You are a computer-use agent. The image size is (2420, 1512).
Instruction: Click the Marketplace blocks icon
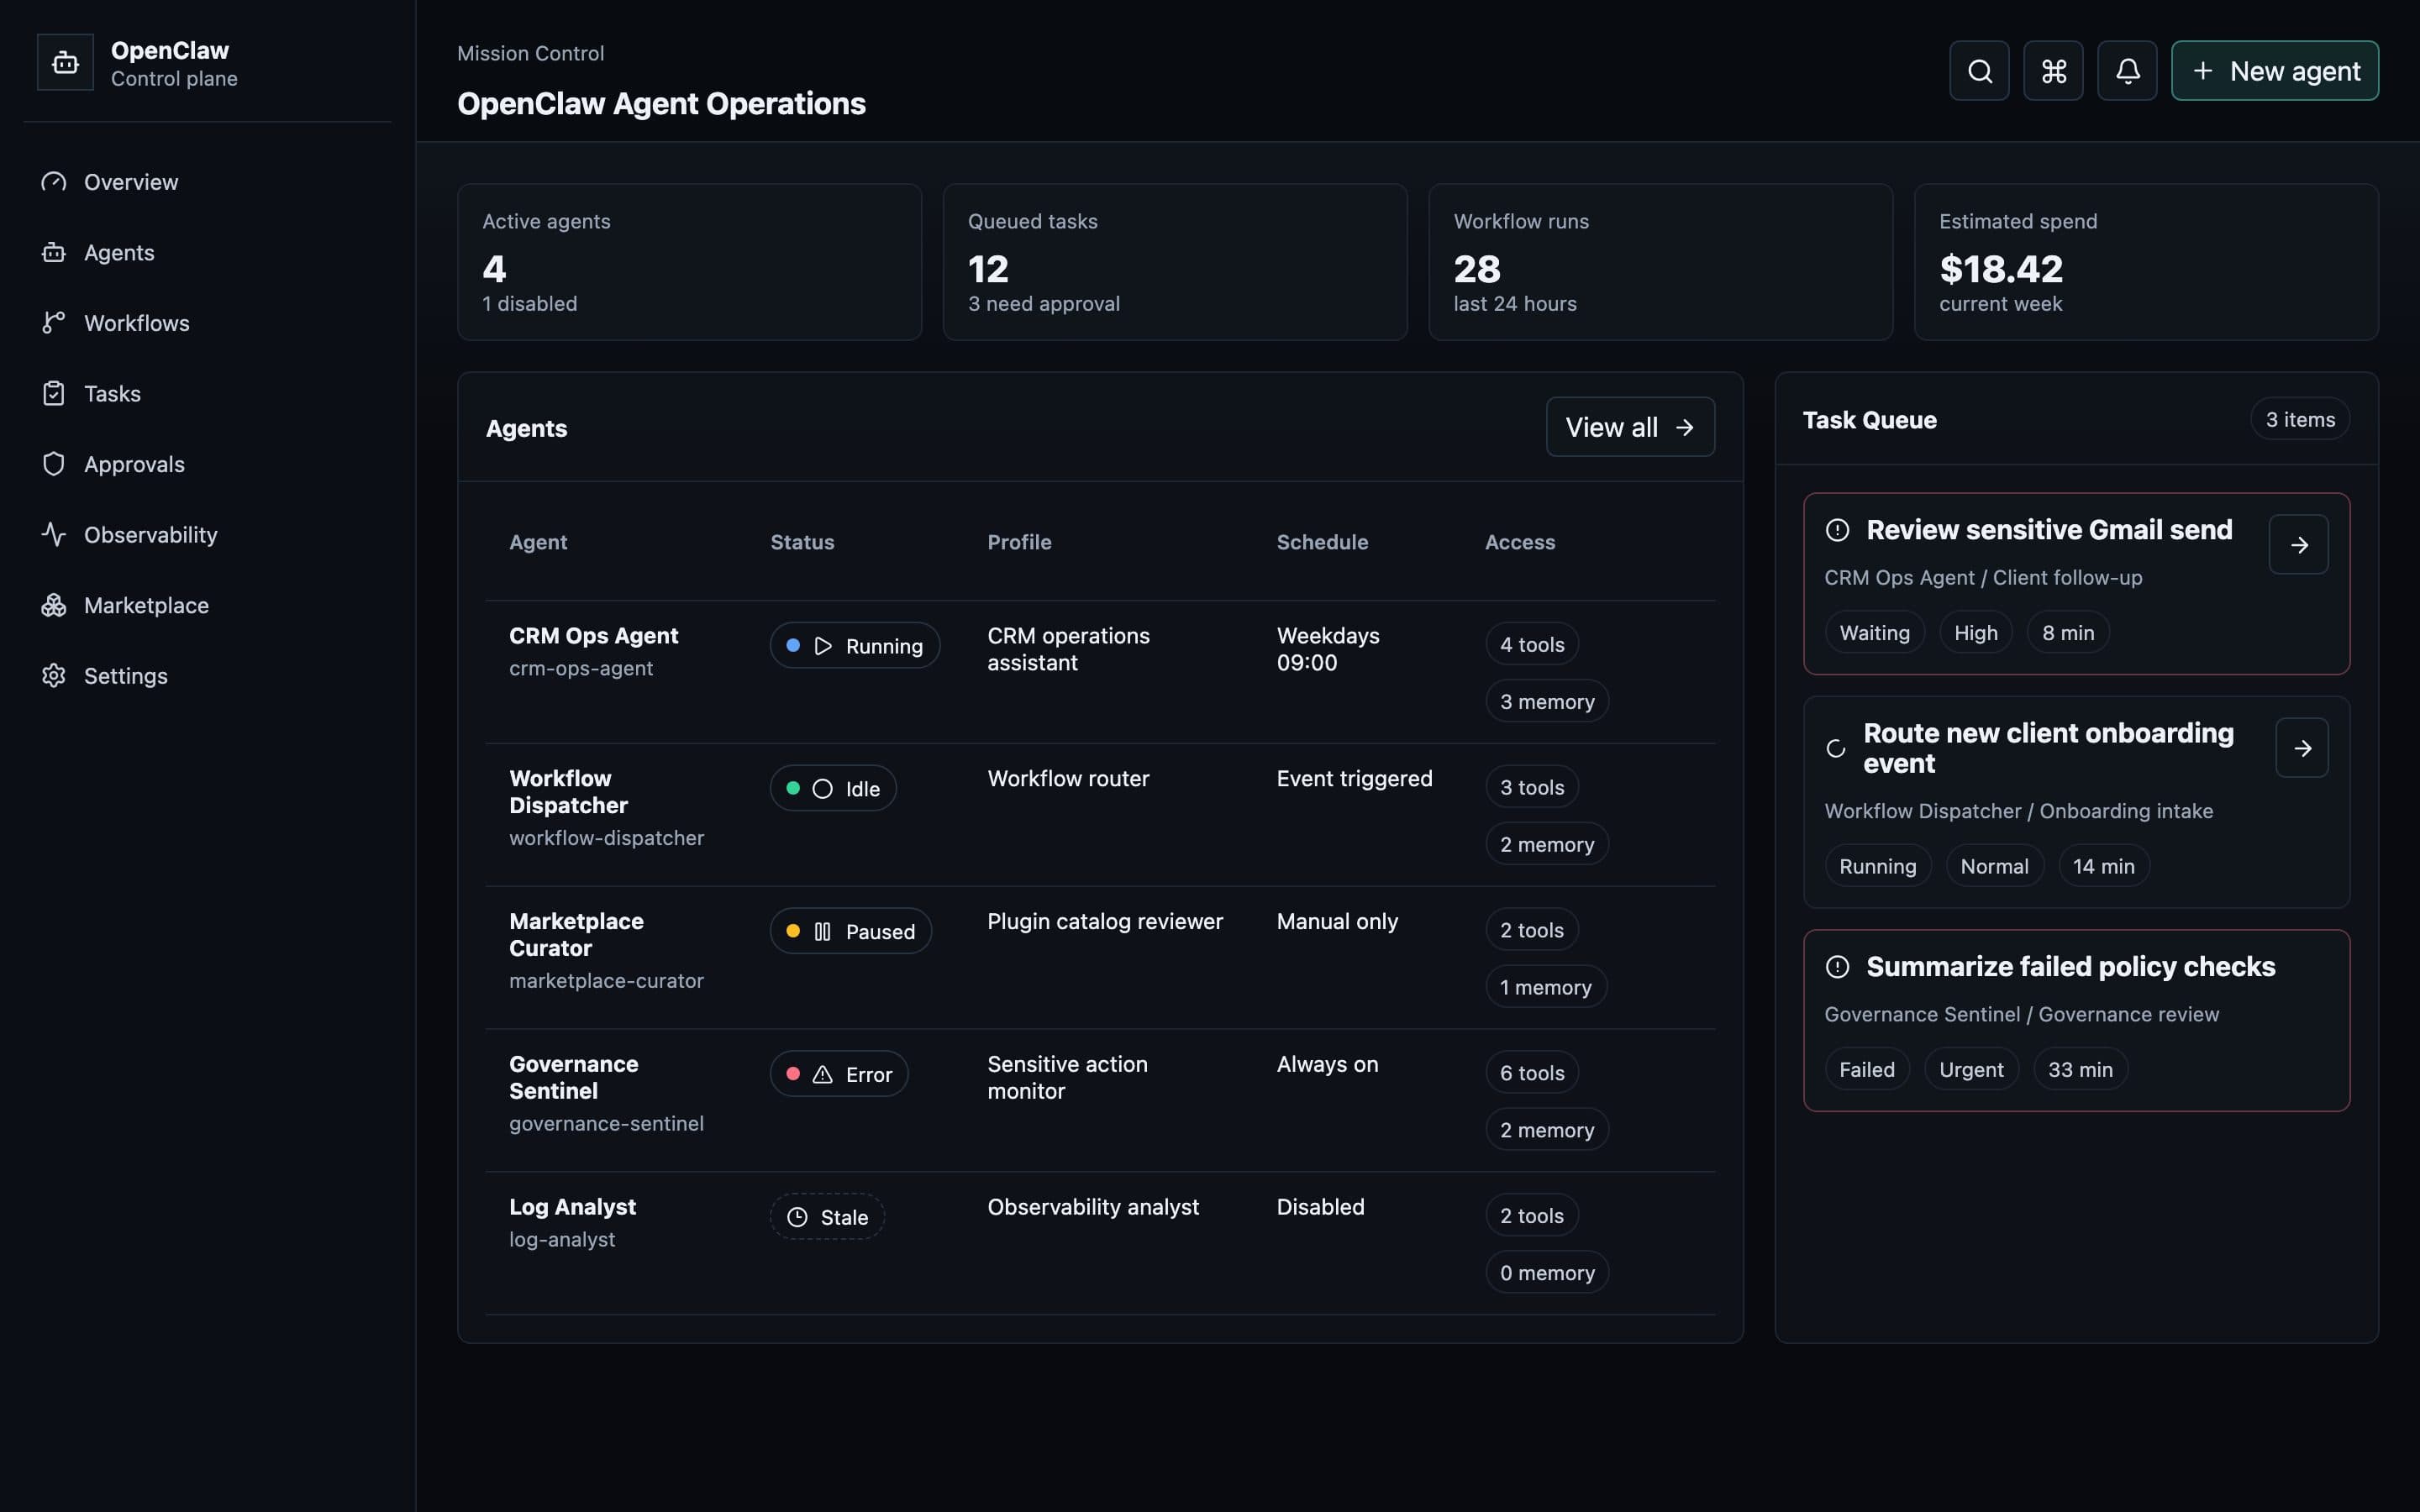coord(54,605)
